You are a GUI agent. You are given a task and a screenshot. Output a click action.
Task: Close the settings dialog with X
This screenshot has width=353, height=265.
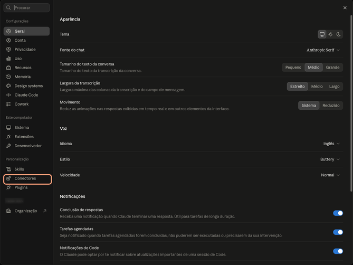(345, 8)
